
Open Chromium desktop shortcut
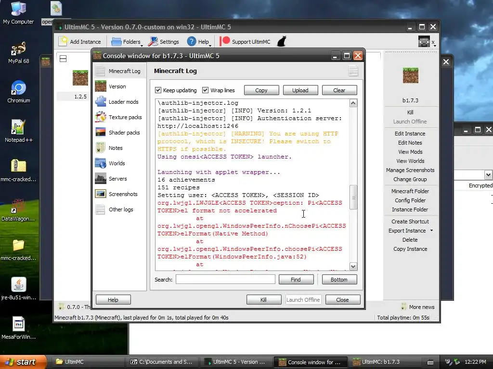pos(18,87)
